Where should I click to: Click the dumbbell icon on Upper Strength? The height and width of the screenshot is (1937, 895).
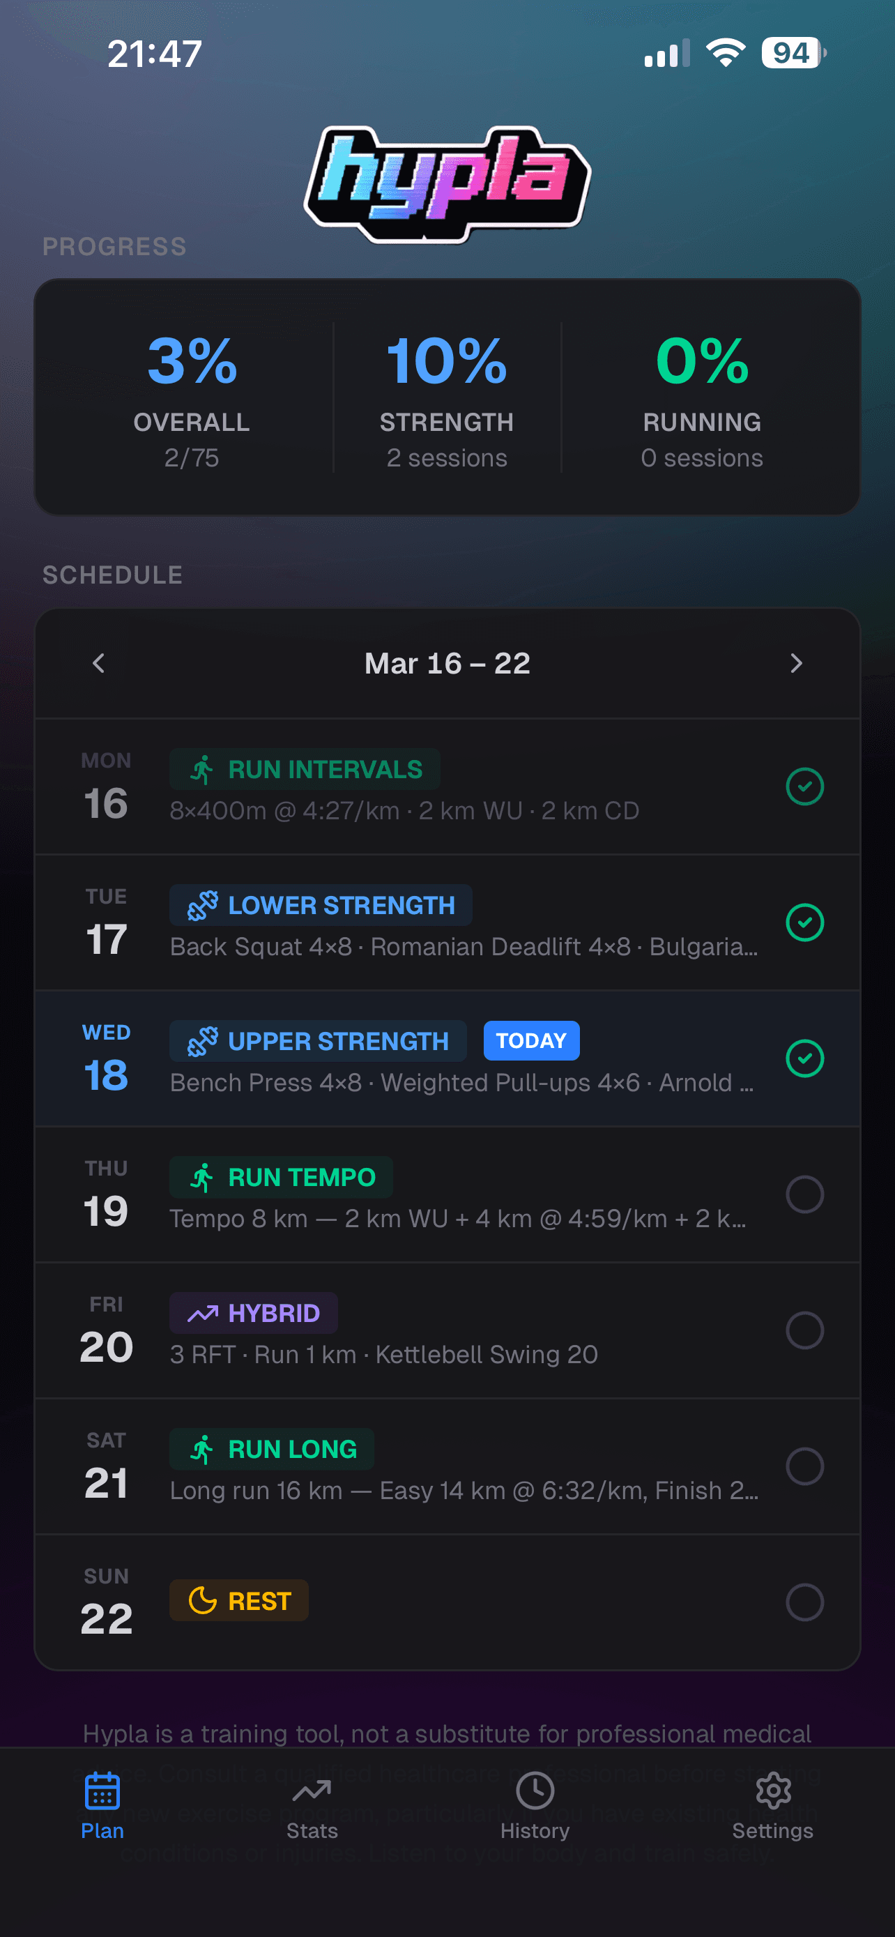coord(201,1041)
